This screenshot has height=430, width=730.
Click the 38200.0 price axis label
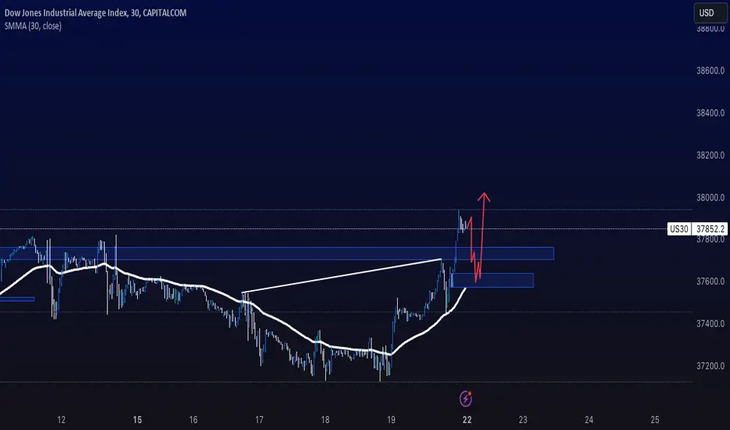point(710,156)
